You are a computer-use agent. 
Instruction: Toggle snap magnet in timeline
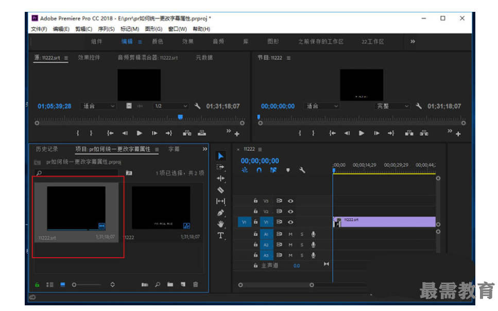[259, 170]
